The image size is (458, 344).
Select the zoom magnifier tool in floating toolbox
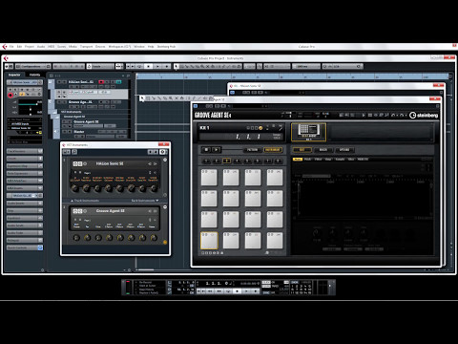[x=171, y=98]
